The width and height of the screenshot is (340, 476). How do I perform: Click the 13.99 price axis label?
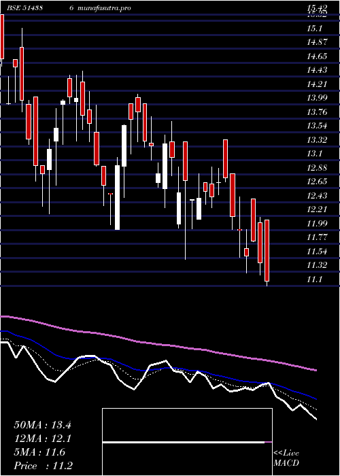[318, 98]
